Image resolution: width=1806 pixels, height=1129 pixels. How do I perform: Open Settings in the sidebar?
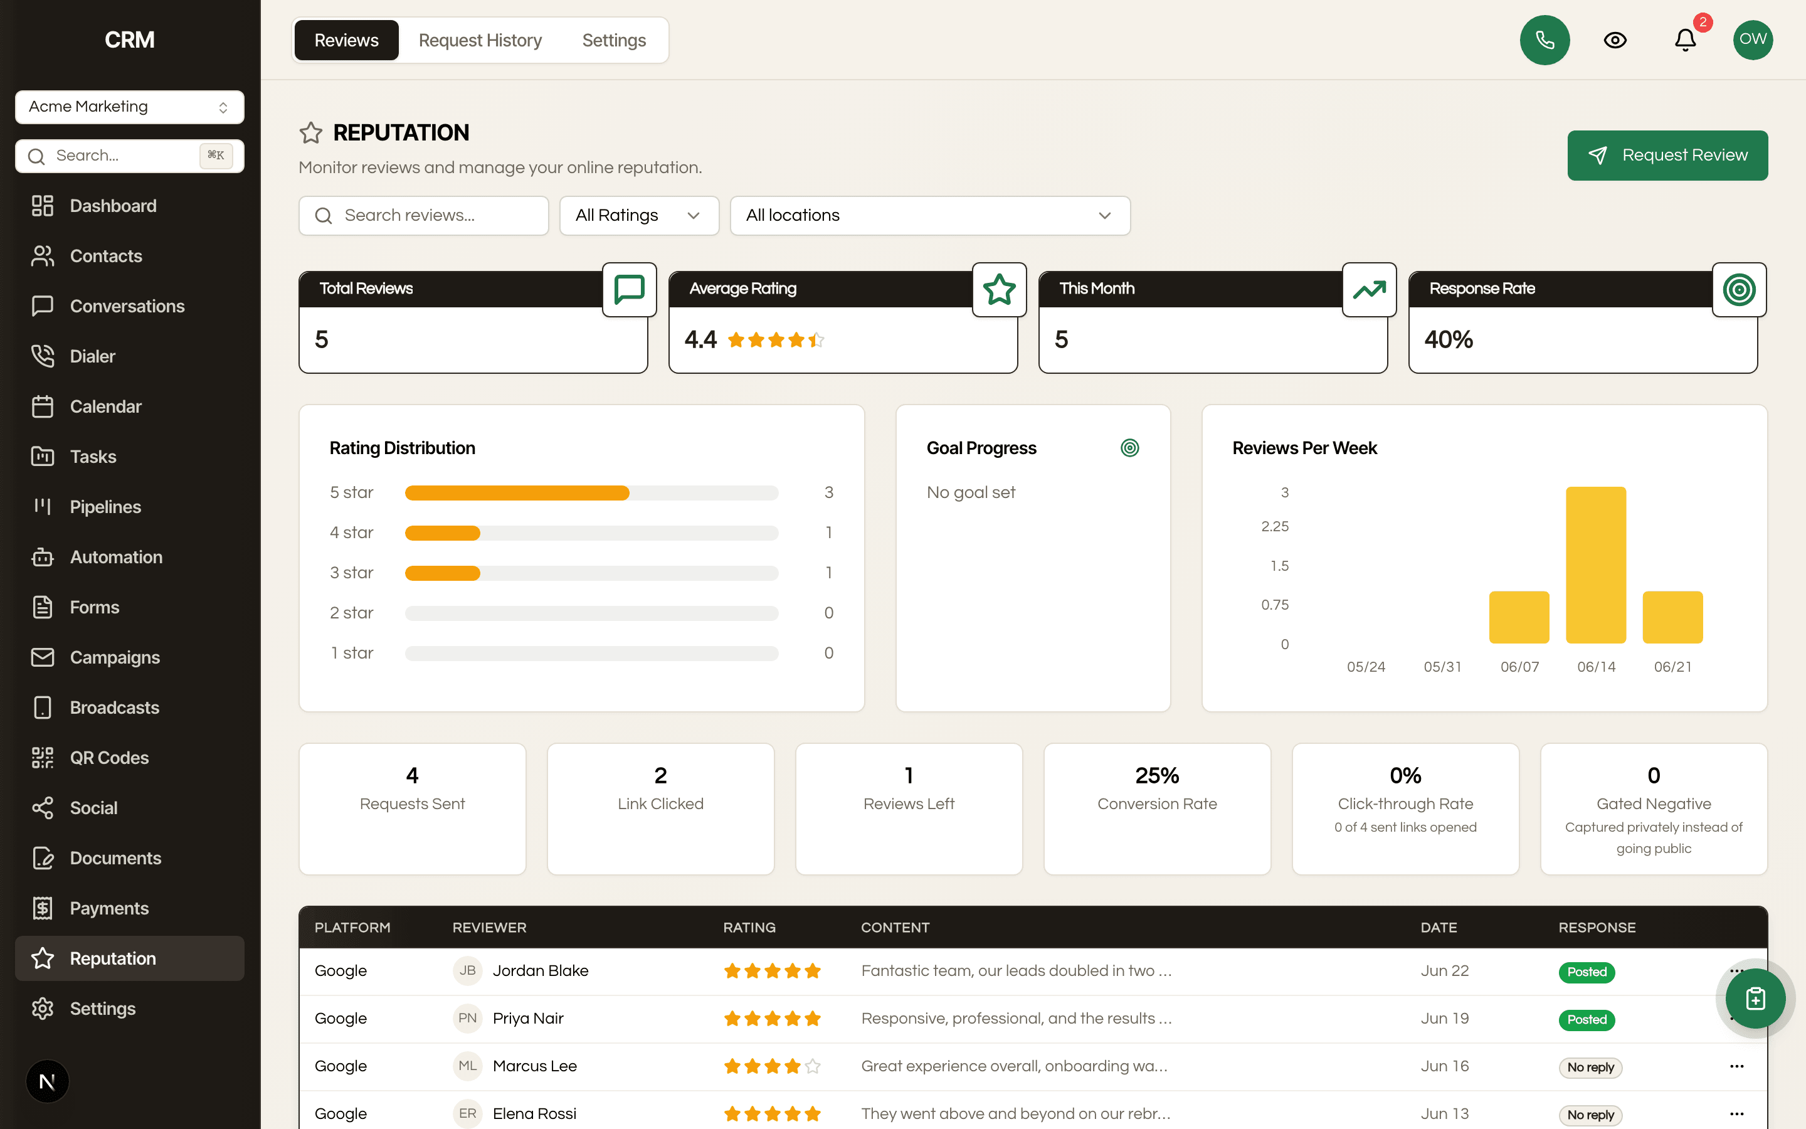[129, 1008]
